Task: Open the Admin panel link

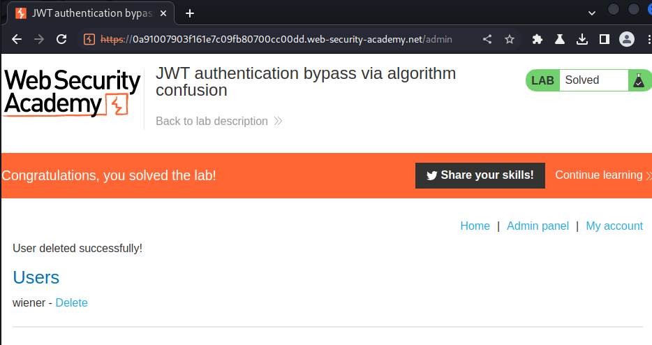Action: [x=538, y=226]
